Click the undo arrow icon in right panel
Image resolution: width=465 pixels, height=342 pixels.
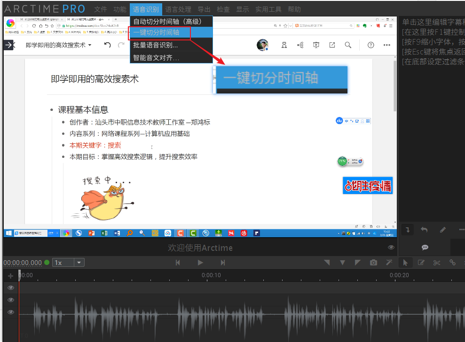click(x=424, y=229)
